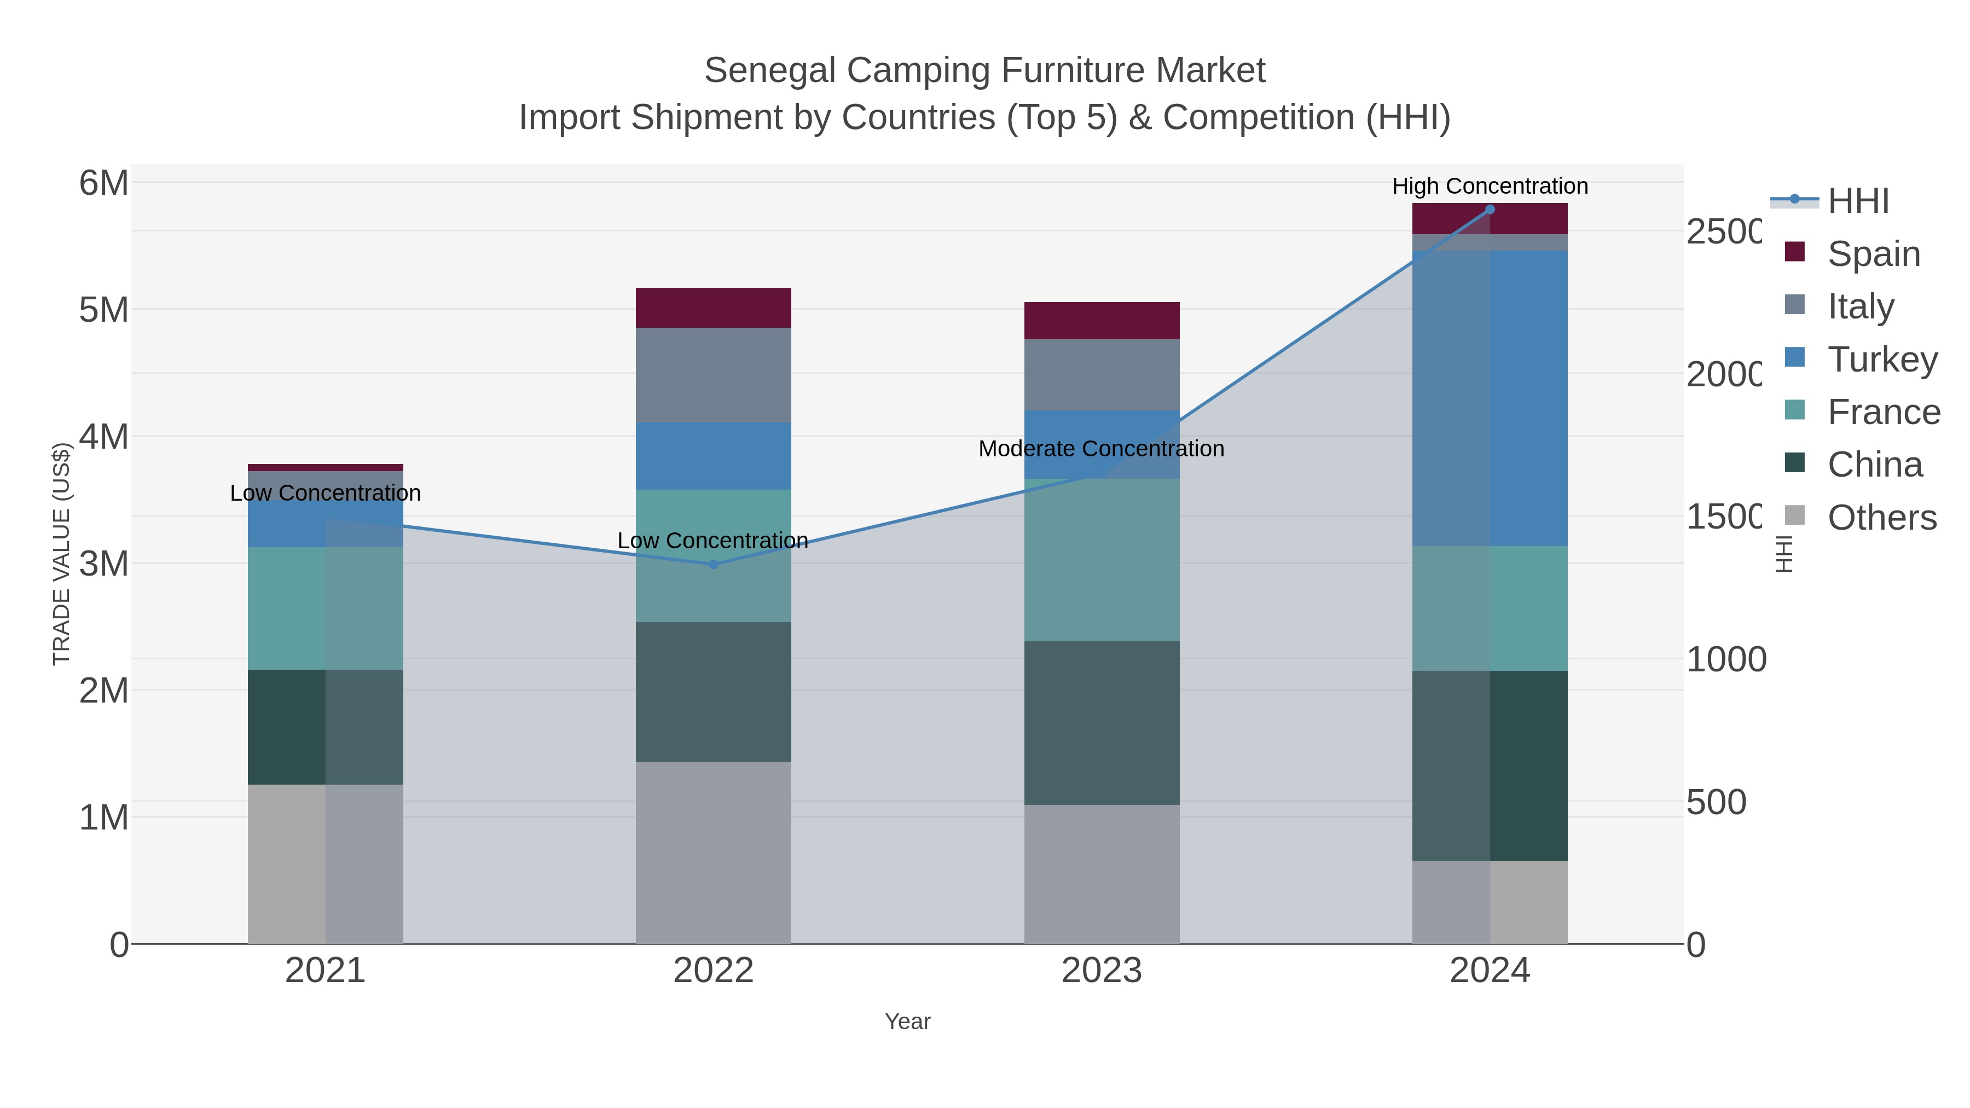The width and height of the screenshot is (1970, 1108).
Task: Click the Spain color swatch in legend
Action: [x=1794, y=252]
